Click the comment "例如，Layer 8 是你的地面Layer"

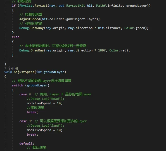(66, 94)
